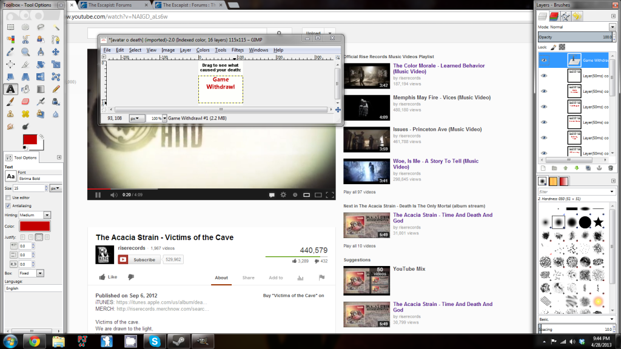
Task: Select the Text tool
Action: pos(11,89)
